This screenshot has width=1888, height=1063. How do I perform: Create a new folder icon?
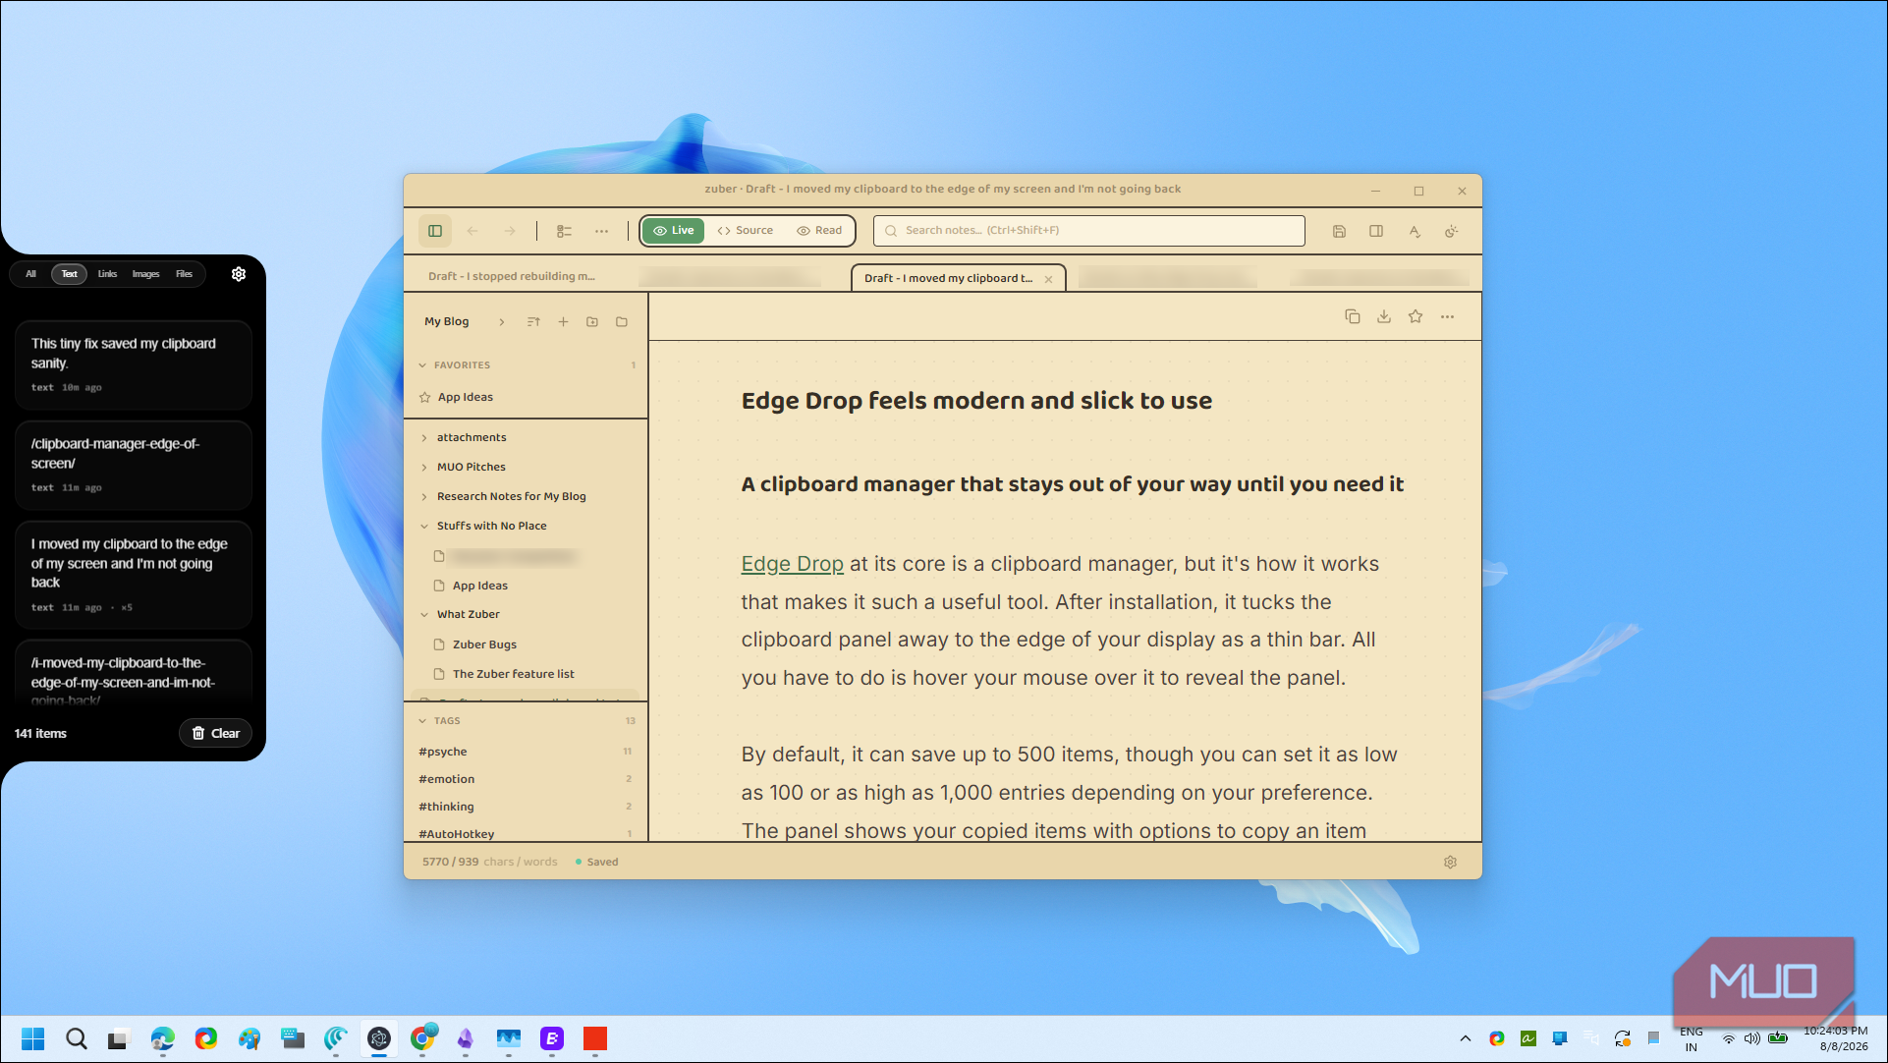[592, 322]
